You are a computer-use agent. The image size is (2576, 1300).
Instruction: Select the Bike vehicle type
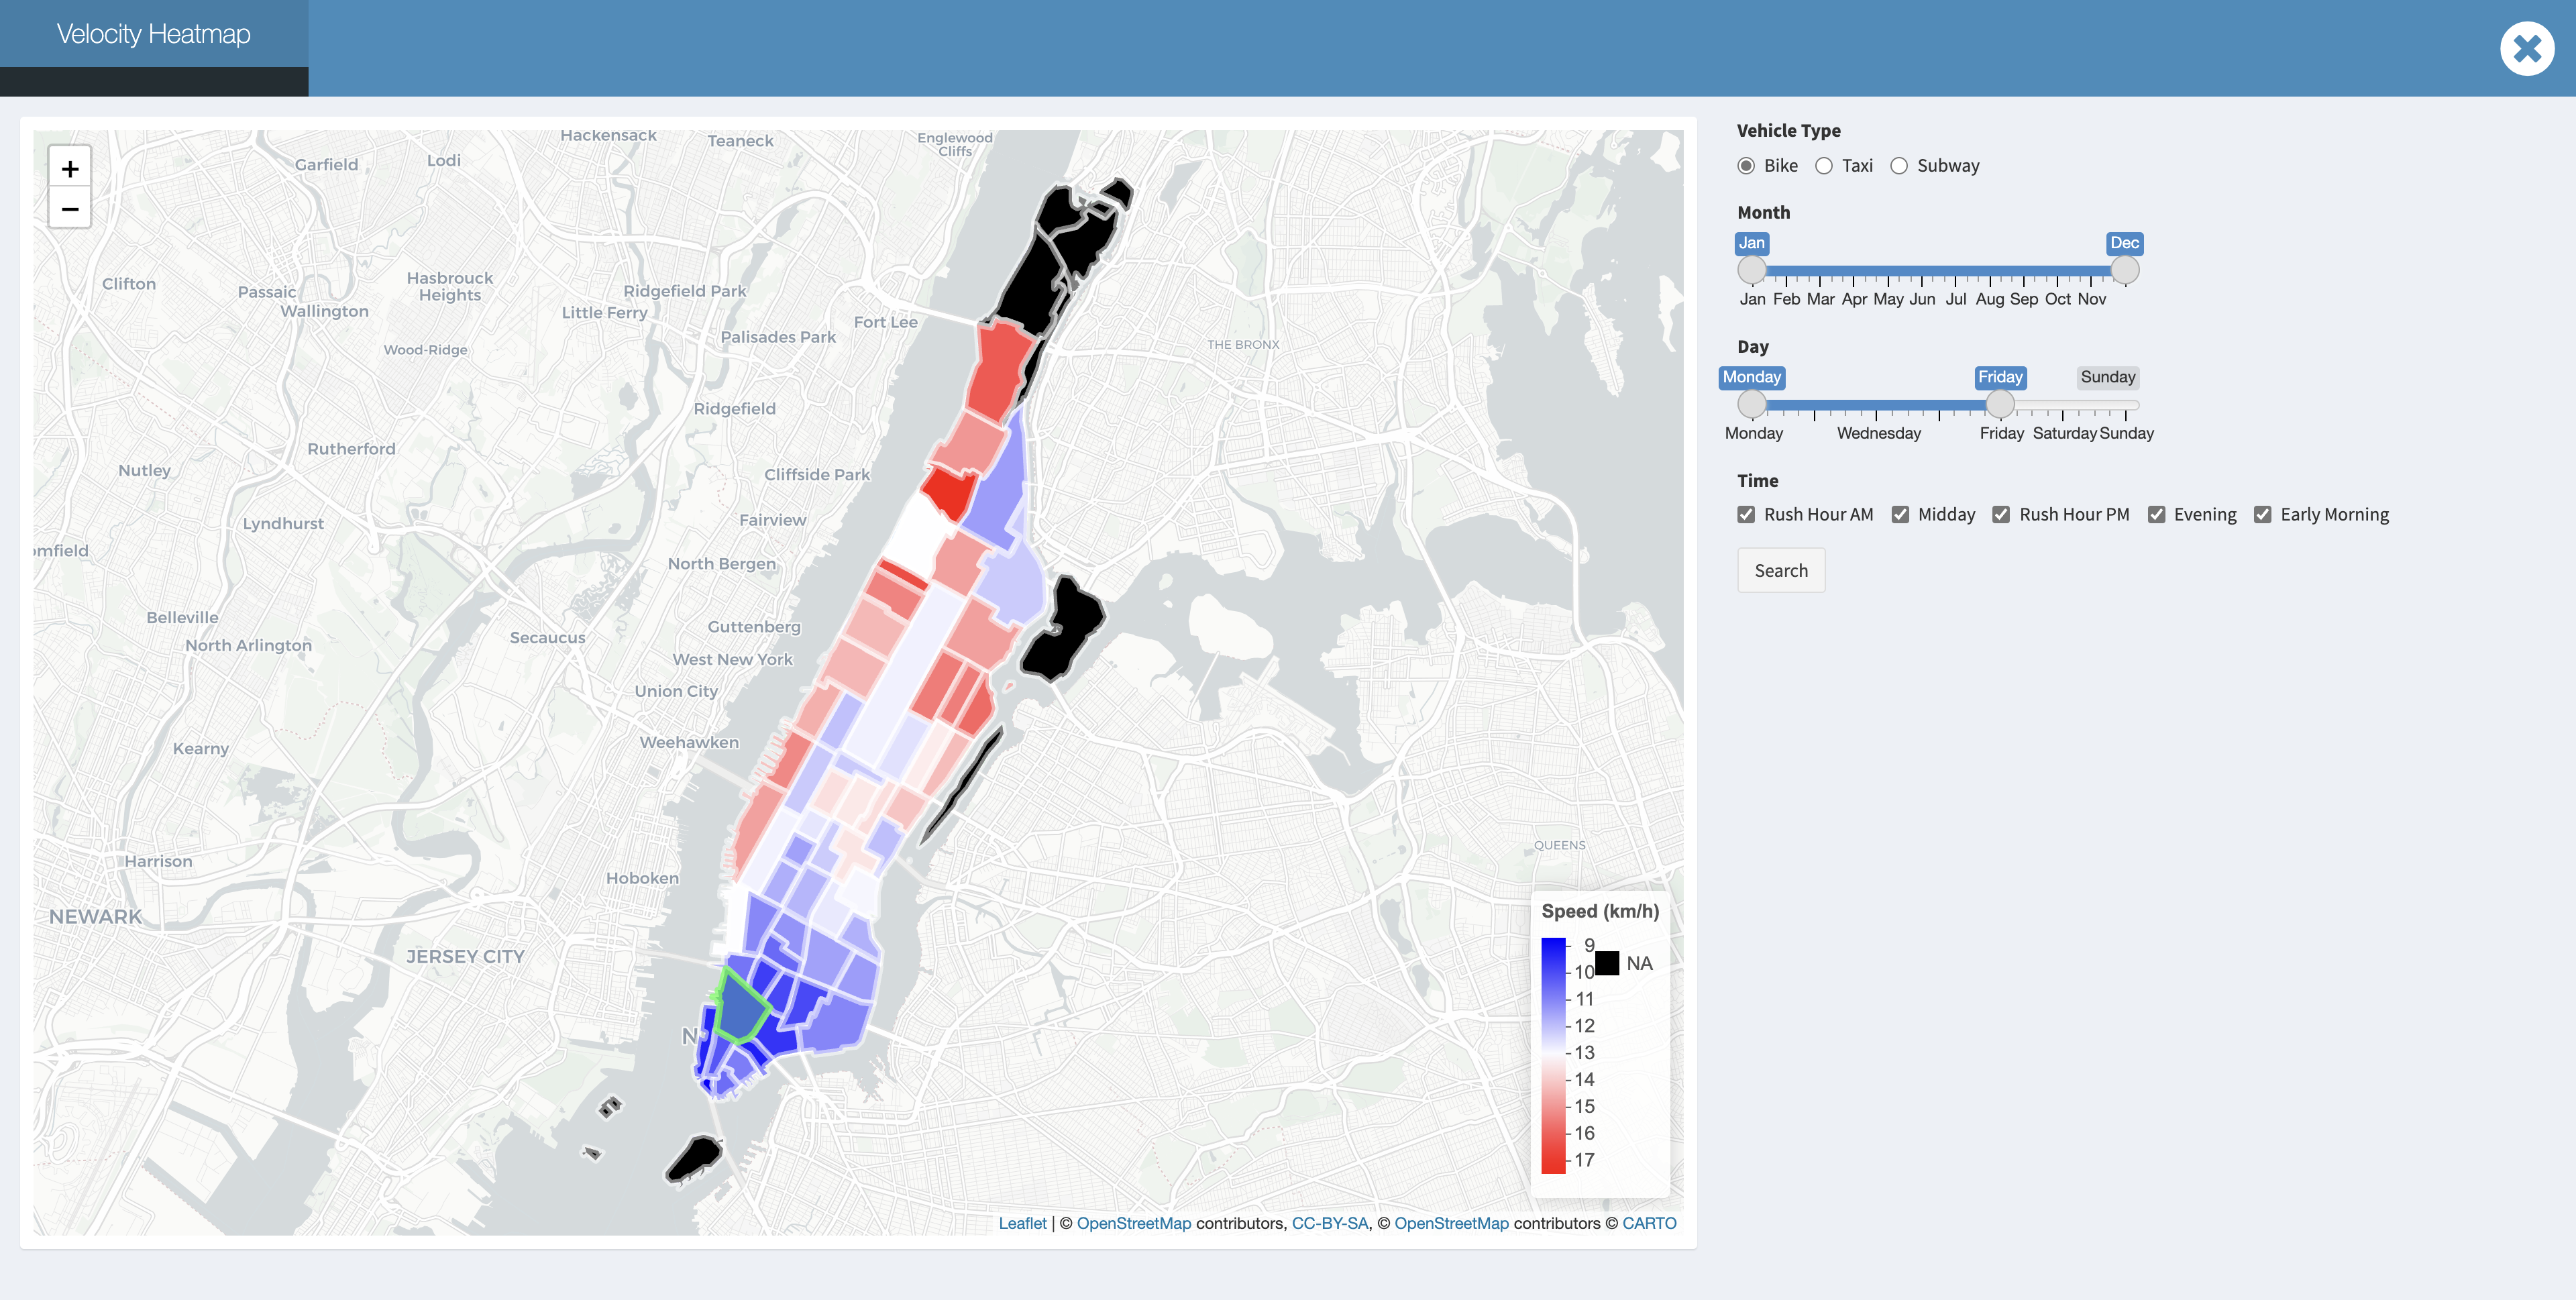pos(1746,166)
